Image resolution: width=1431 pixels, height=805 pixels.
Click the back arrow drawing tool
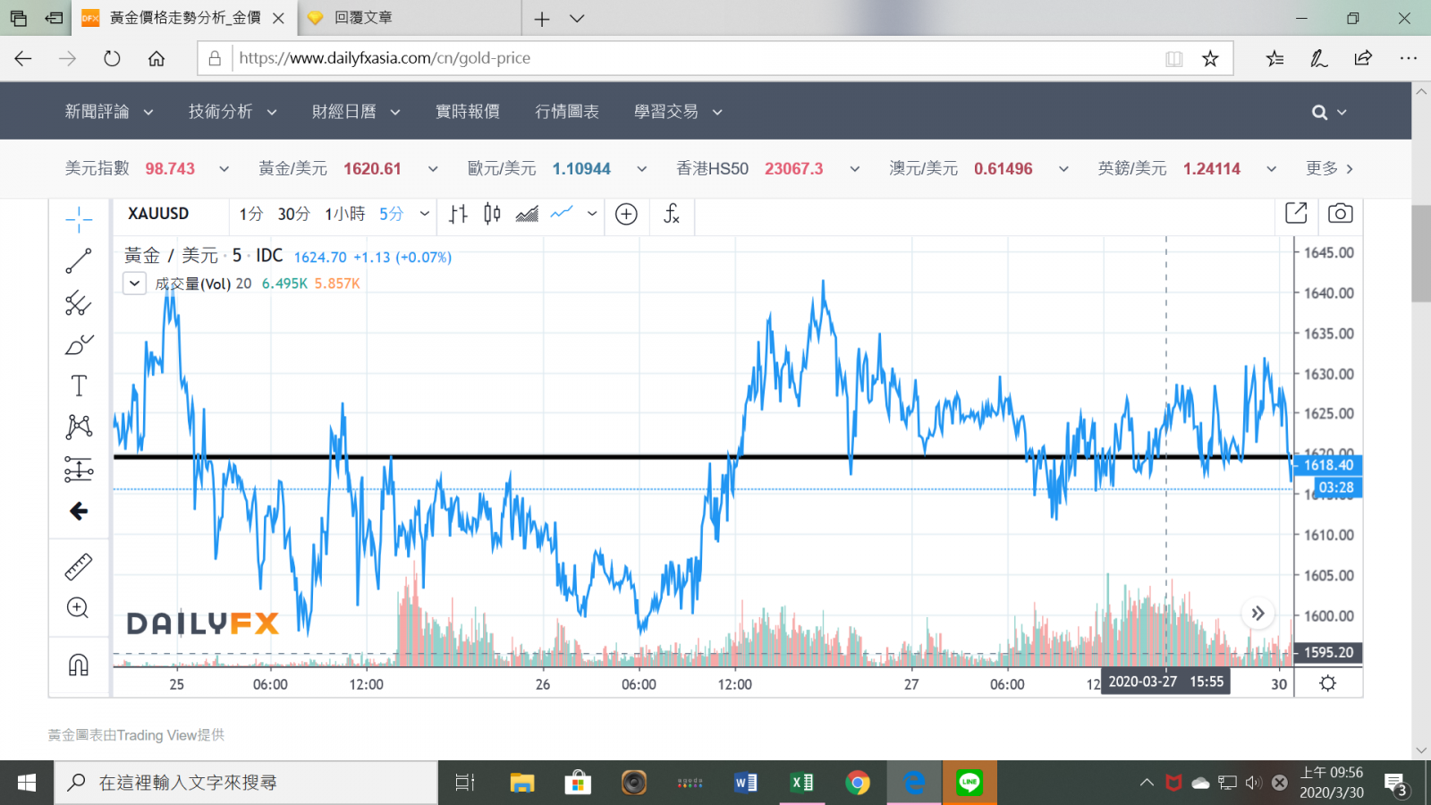pyautogui.click(x=79, y=511)
